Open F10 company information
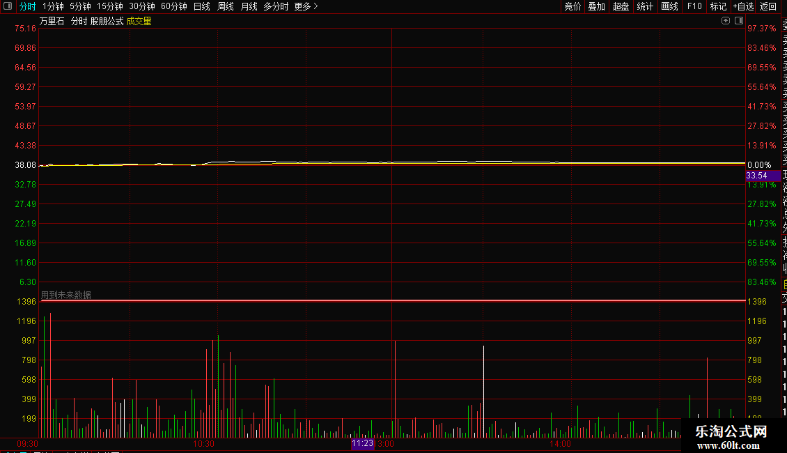This screenshot has width=787, height=453. click(694, 6)
